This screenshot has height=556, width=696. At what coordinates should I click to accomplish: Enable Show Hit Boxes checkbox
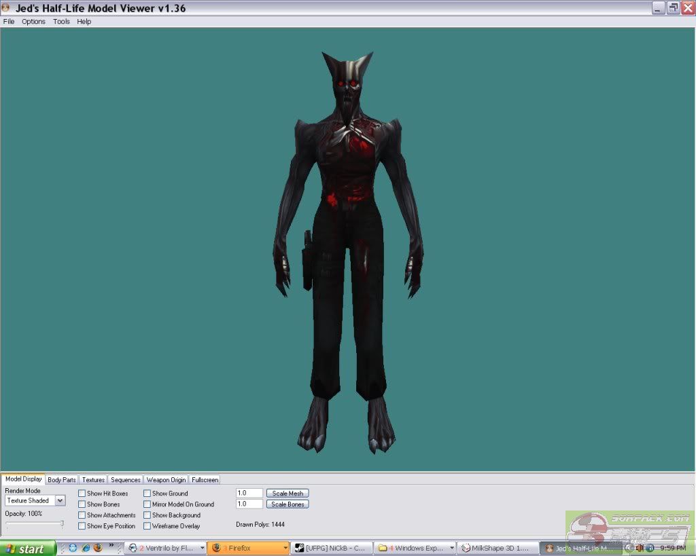click(82, 494)
